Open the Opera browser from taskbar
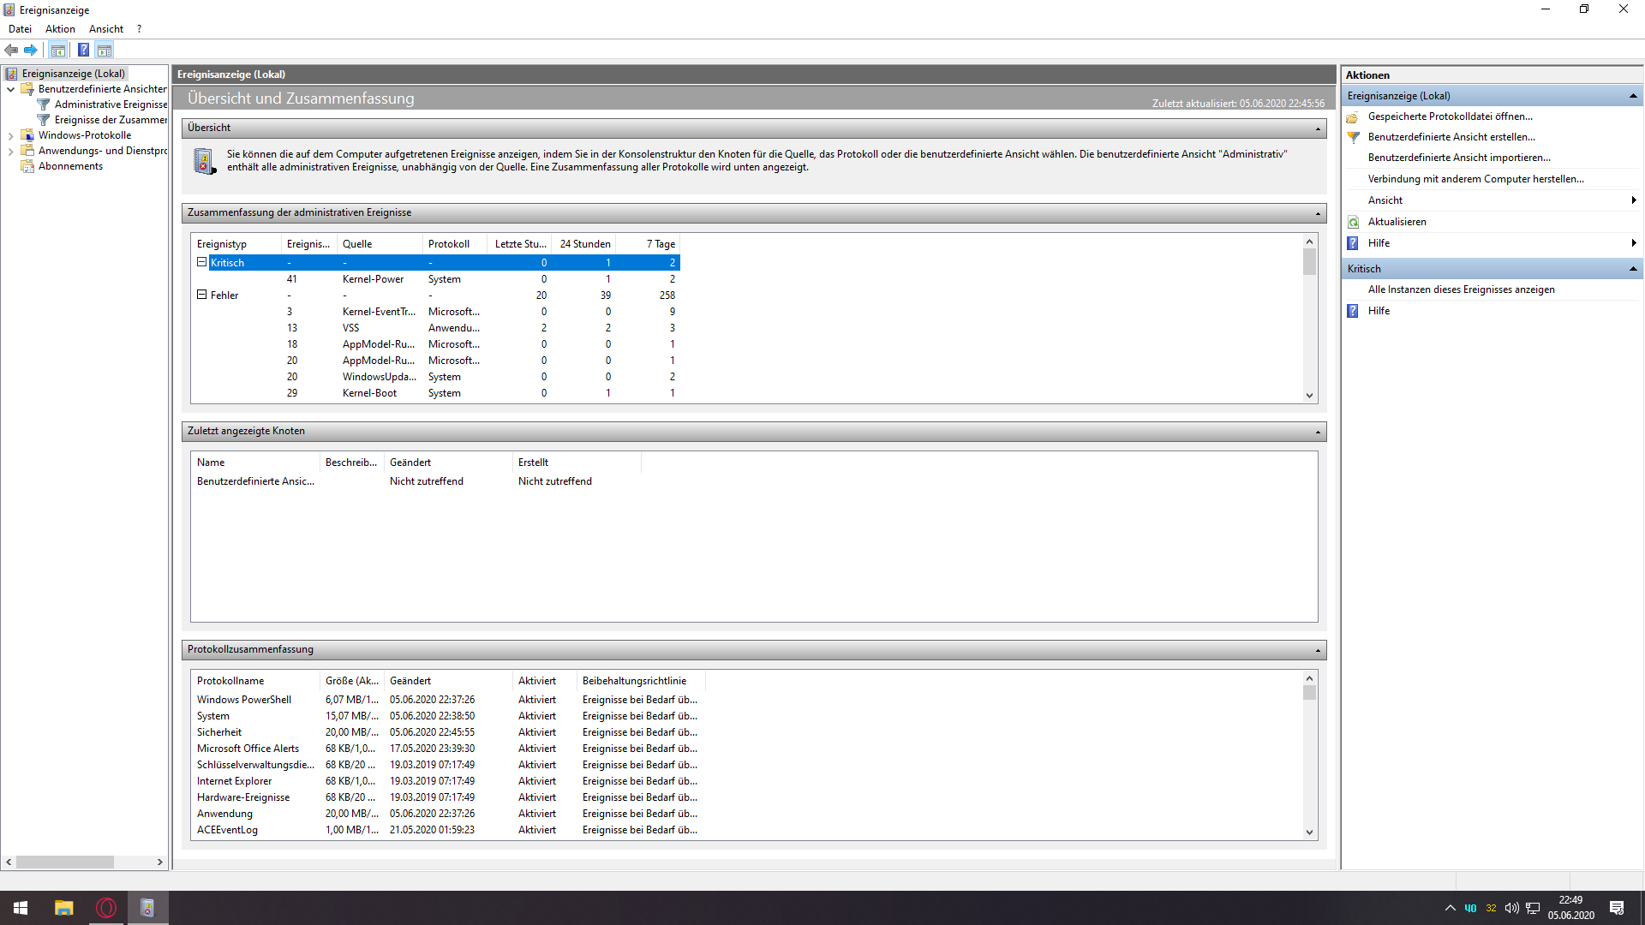Image resolution: width=1645 pixels, height=925 pixels. [x=106, y=908]
